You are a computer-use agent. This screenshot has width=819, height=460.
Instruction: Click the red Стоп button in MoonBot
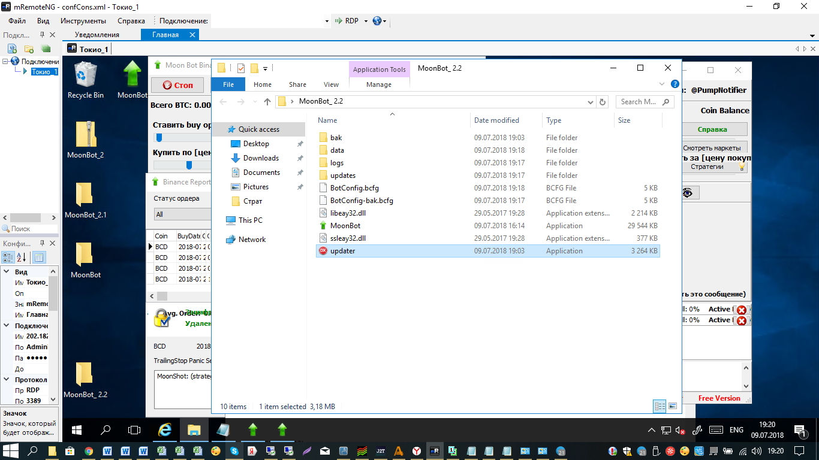177,85
